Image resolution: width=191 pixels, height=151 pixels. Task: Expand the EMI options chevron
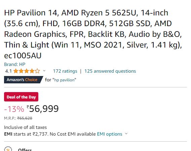coord(126,134)
